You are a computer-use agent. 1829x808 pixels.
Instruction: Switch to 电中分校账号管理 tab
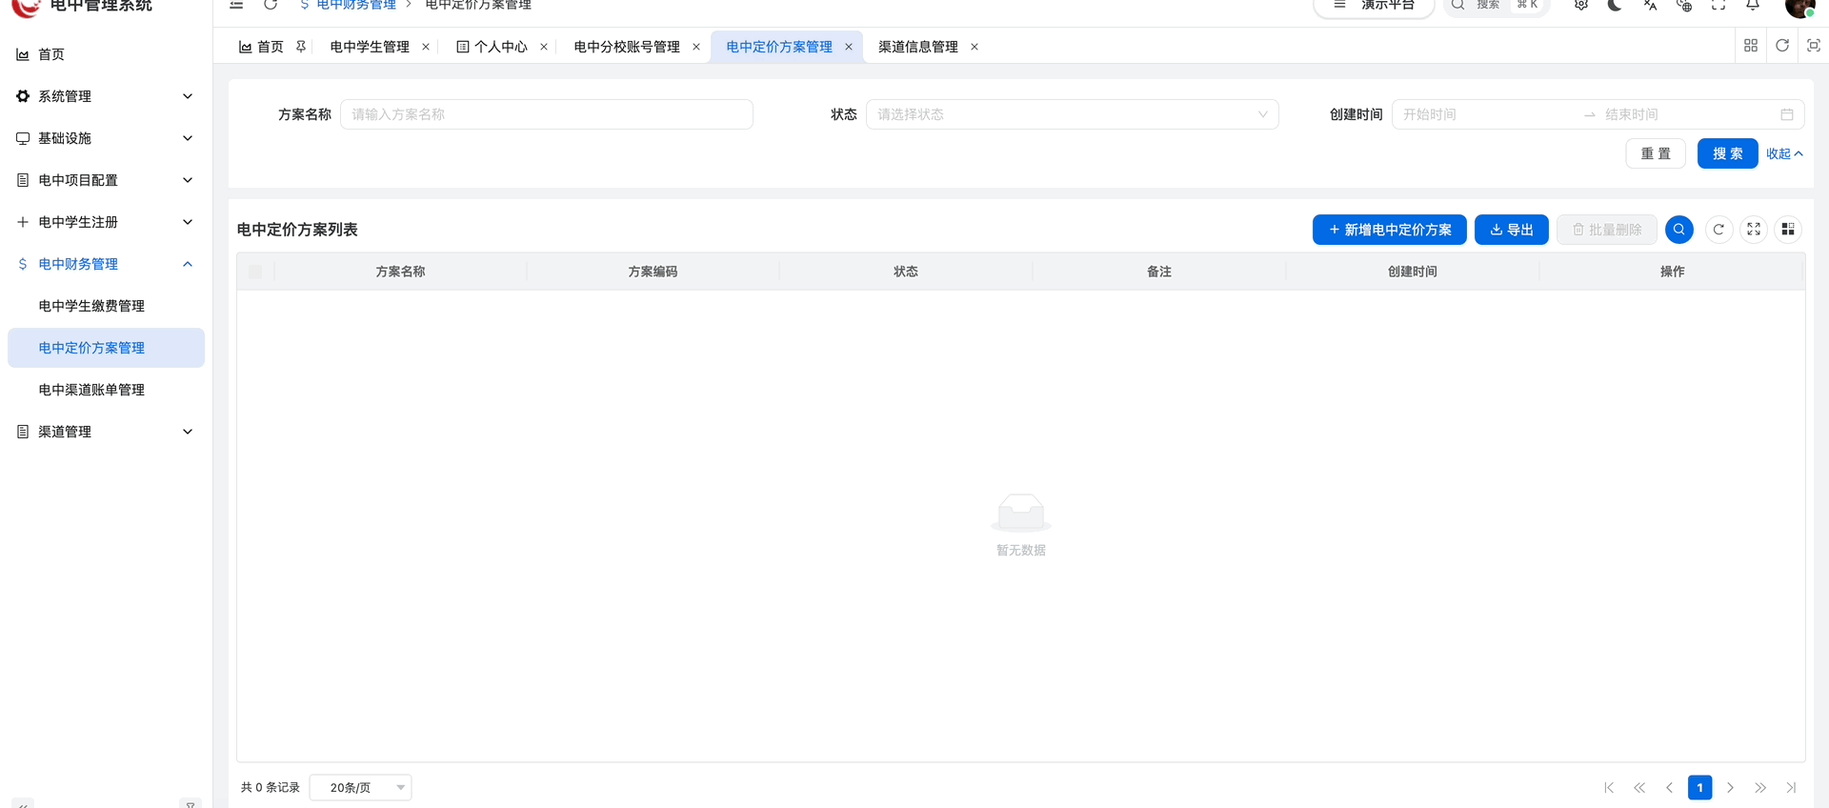[x=627, y=47]
